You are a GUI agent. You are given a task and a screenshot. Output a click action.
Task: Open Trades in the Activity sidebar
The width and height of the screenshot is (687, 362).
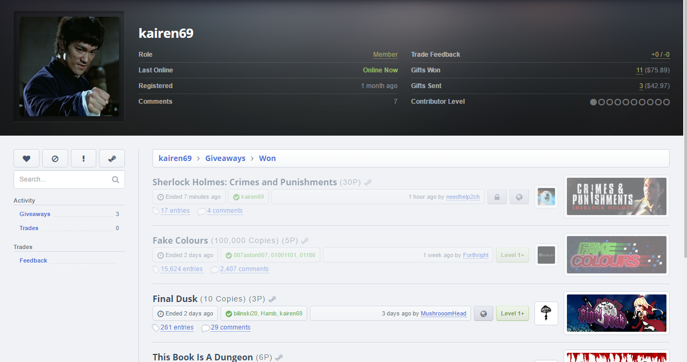click(29, 228)
